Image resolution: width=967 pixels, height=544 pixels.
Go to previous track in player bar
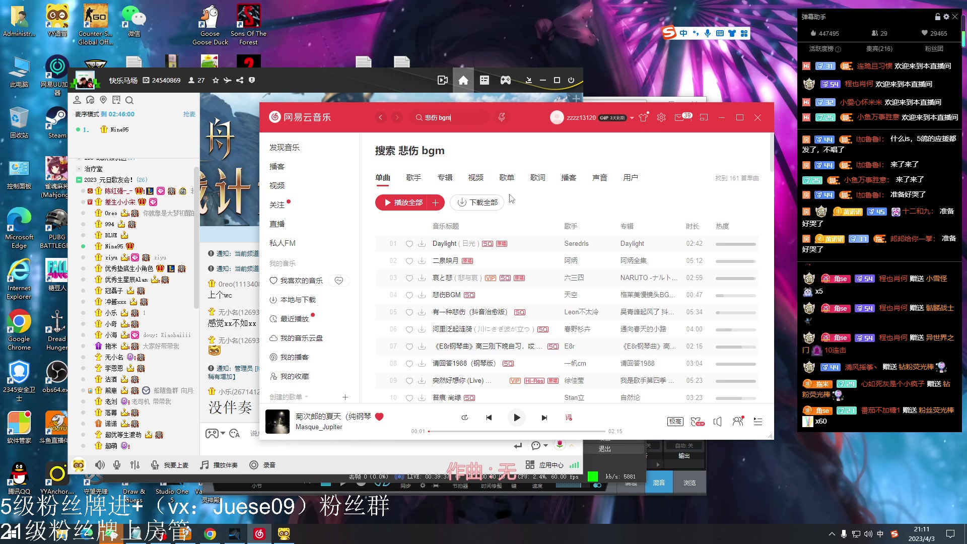coord(489,418)
